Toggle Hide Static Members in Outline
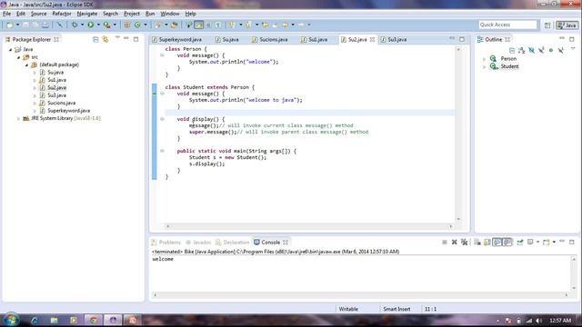This screenshot has width=582, height=327. click(x=541, y=50)
